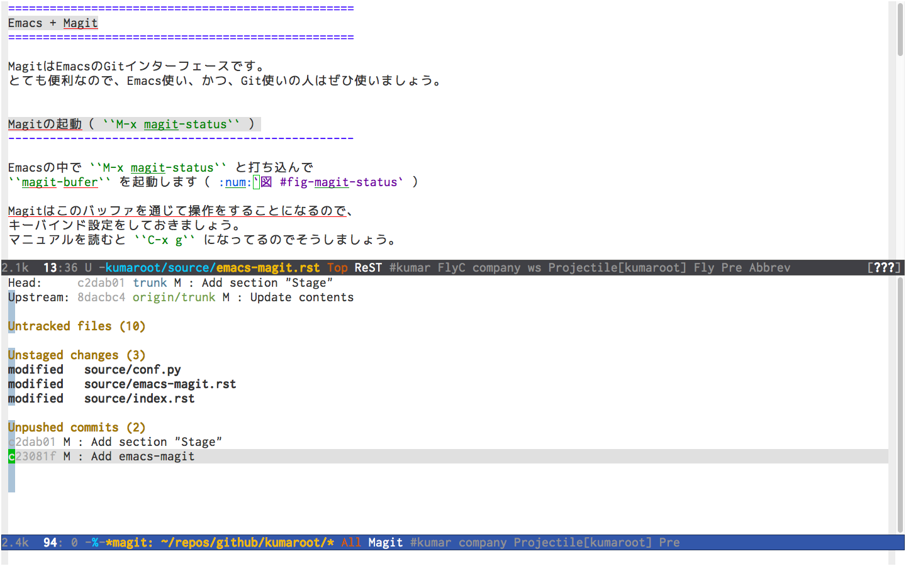Click the trunk branch name on Head line
The width and height of the screenshot is (906, 566).
150,283
